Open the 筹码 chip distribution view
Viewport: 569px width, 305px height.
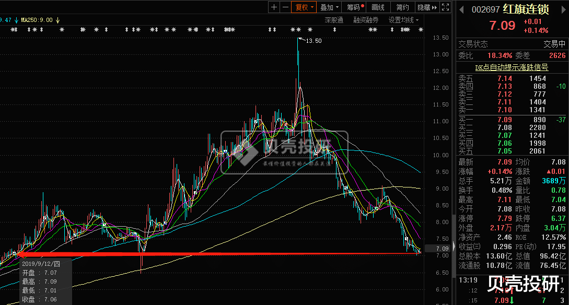click(x=354, y=7)
